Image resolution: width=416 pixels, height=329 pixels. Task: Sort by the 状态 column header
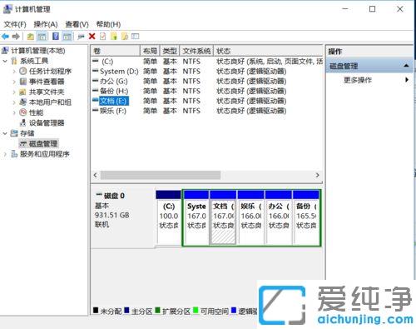[268, 51]
